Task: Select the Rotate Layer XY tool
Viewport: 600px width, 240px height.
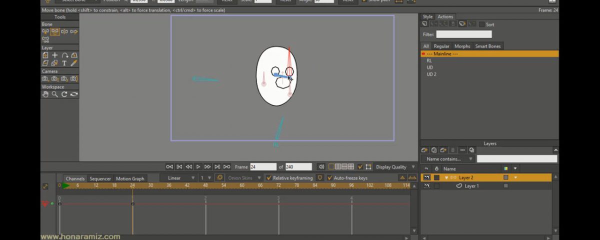Action: click(74, 55)
